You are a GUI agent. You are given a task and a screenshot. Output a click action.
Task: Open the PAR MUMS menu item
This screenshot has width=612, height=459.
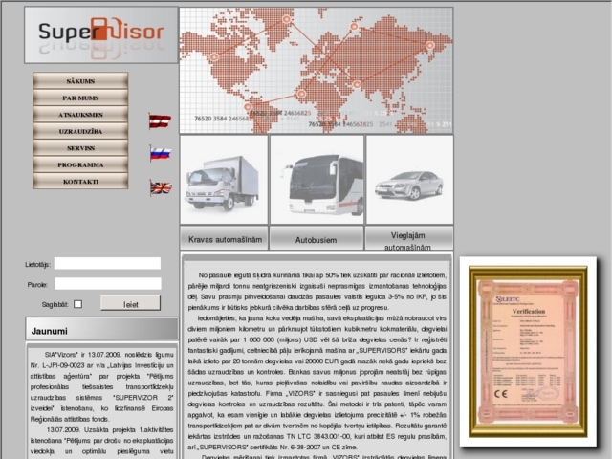(x=80, y=98)
